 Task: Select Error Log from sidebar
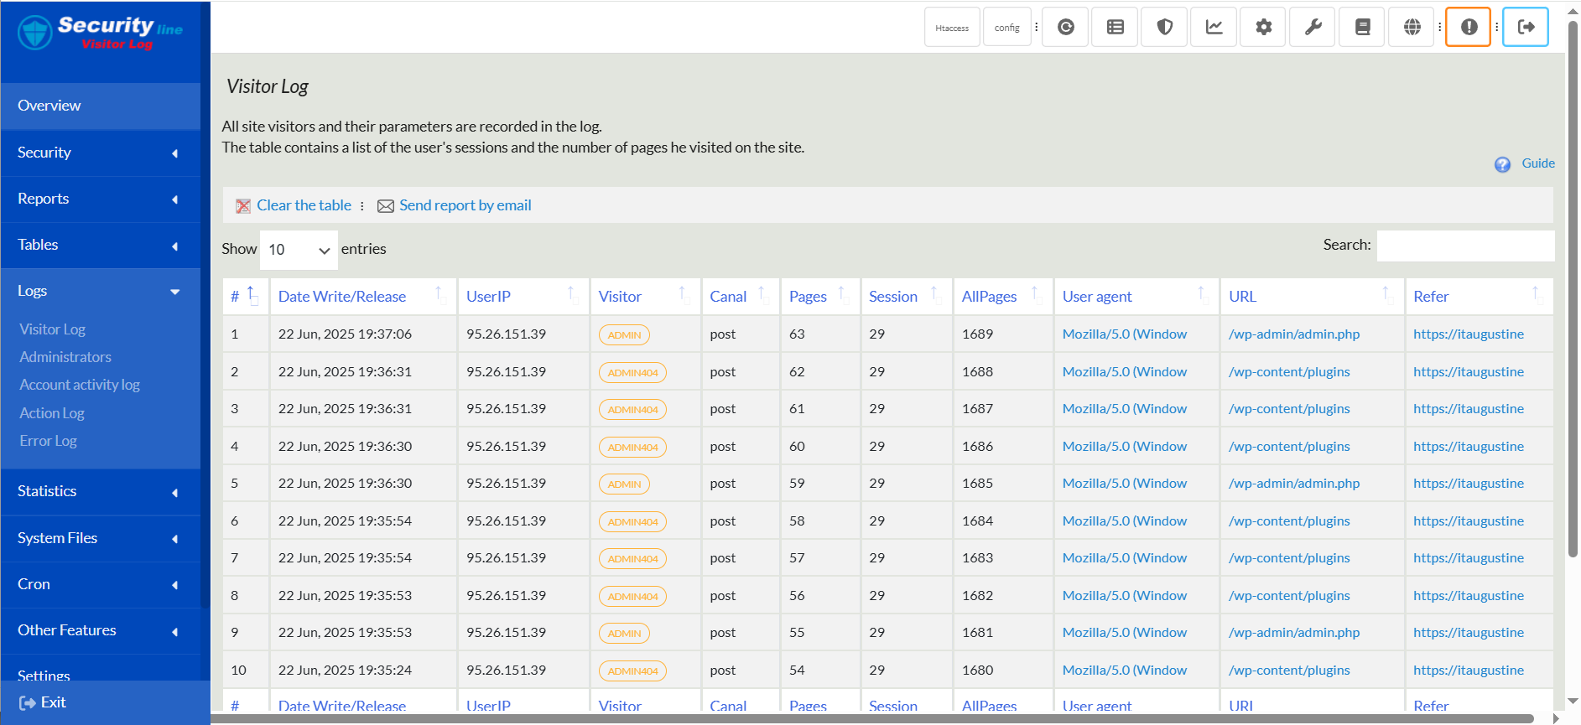pos(48,441)
